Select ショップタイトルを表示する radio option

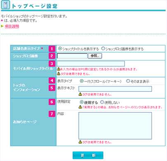[60, 49]
